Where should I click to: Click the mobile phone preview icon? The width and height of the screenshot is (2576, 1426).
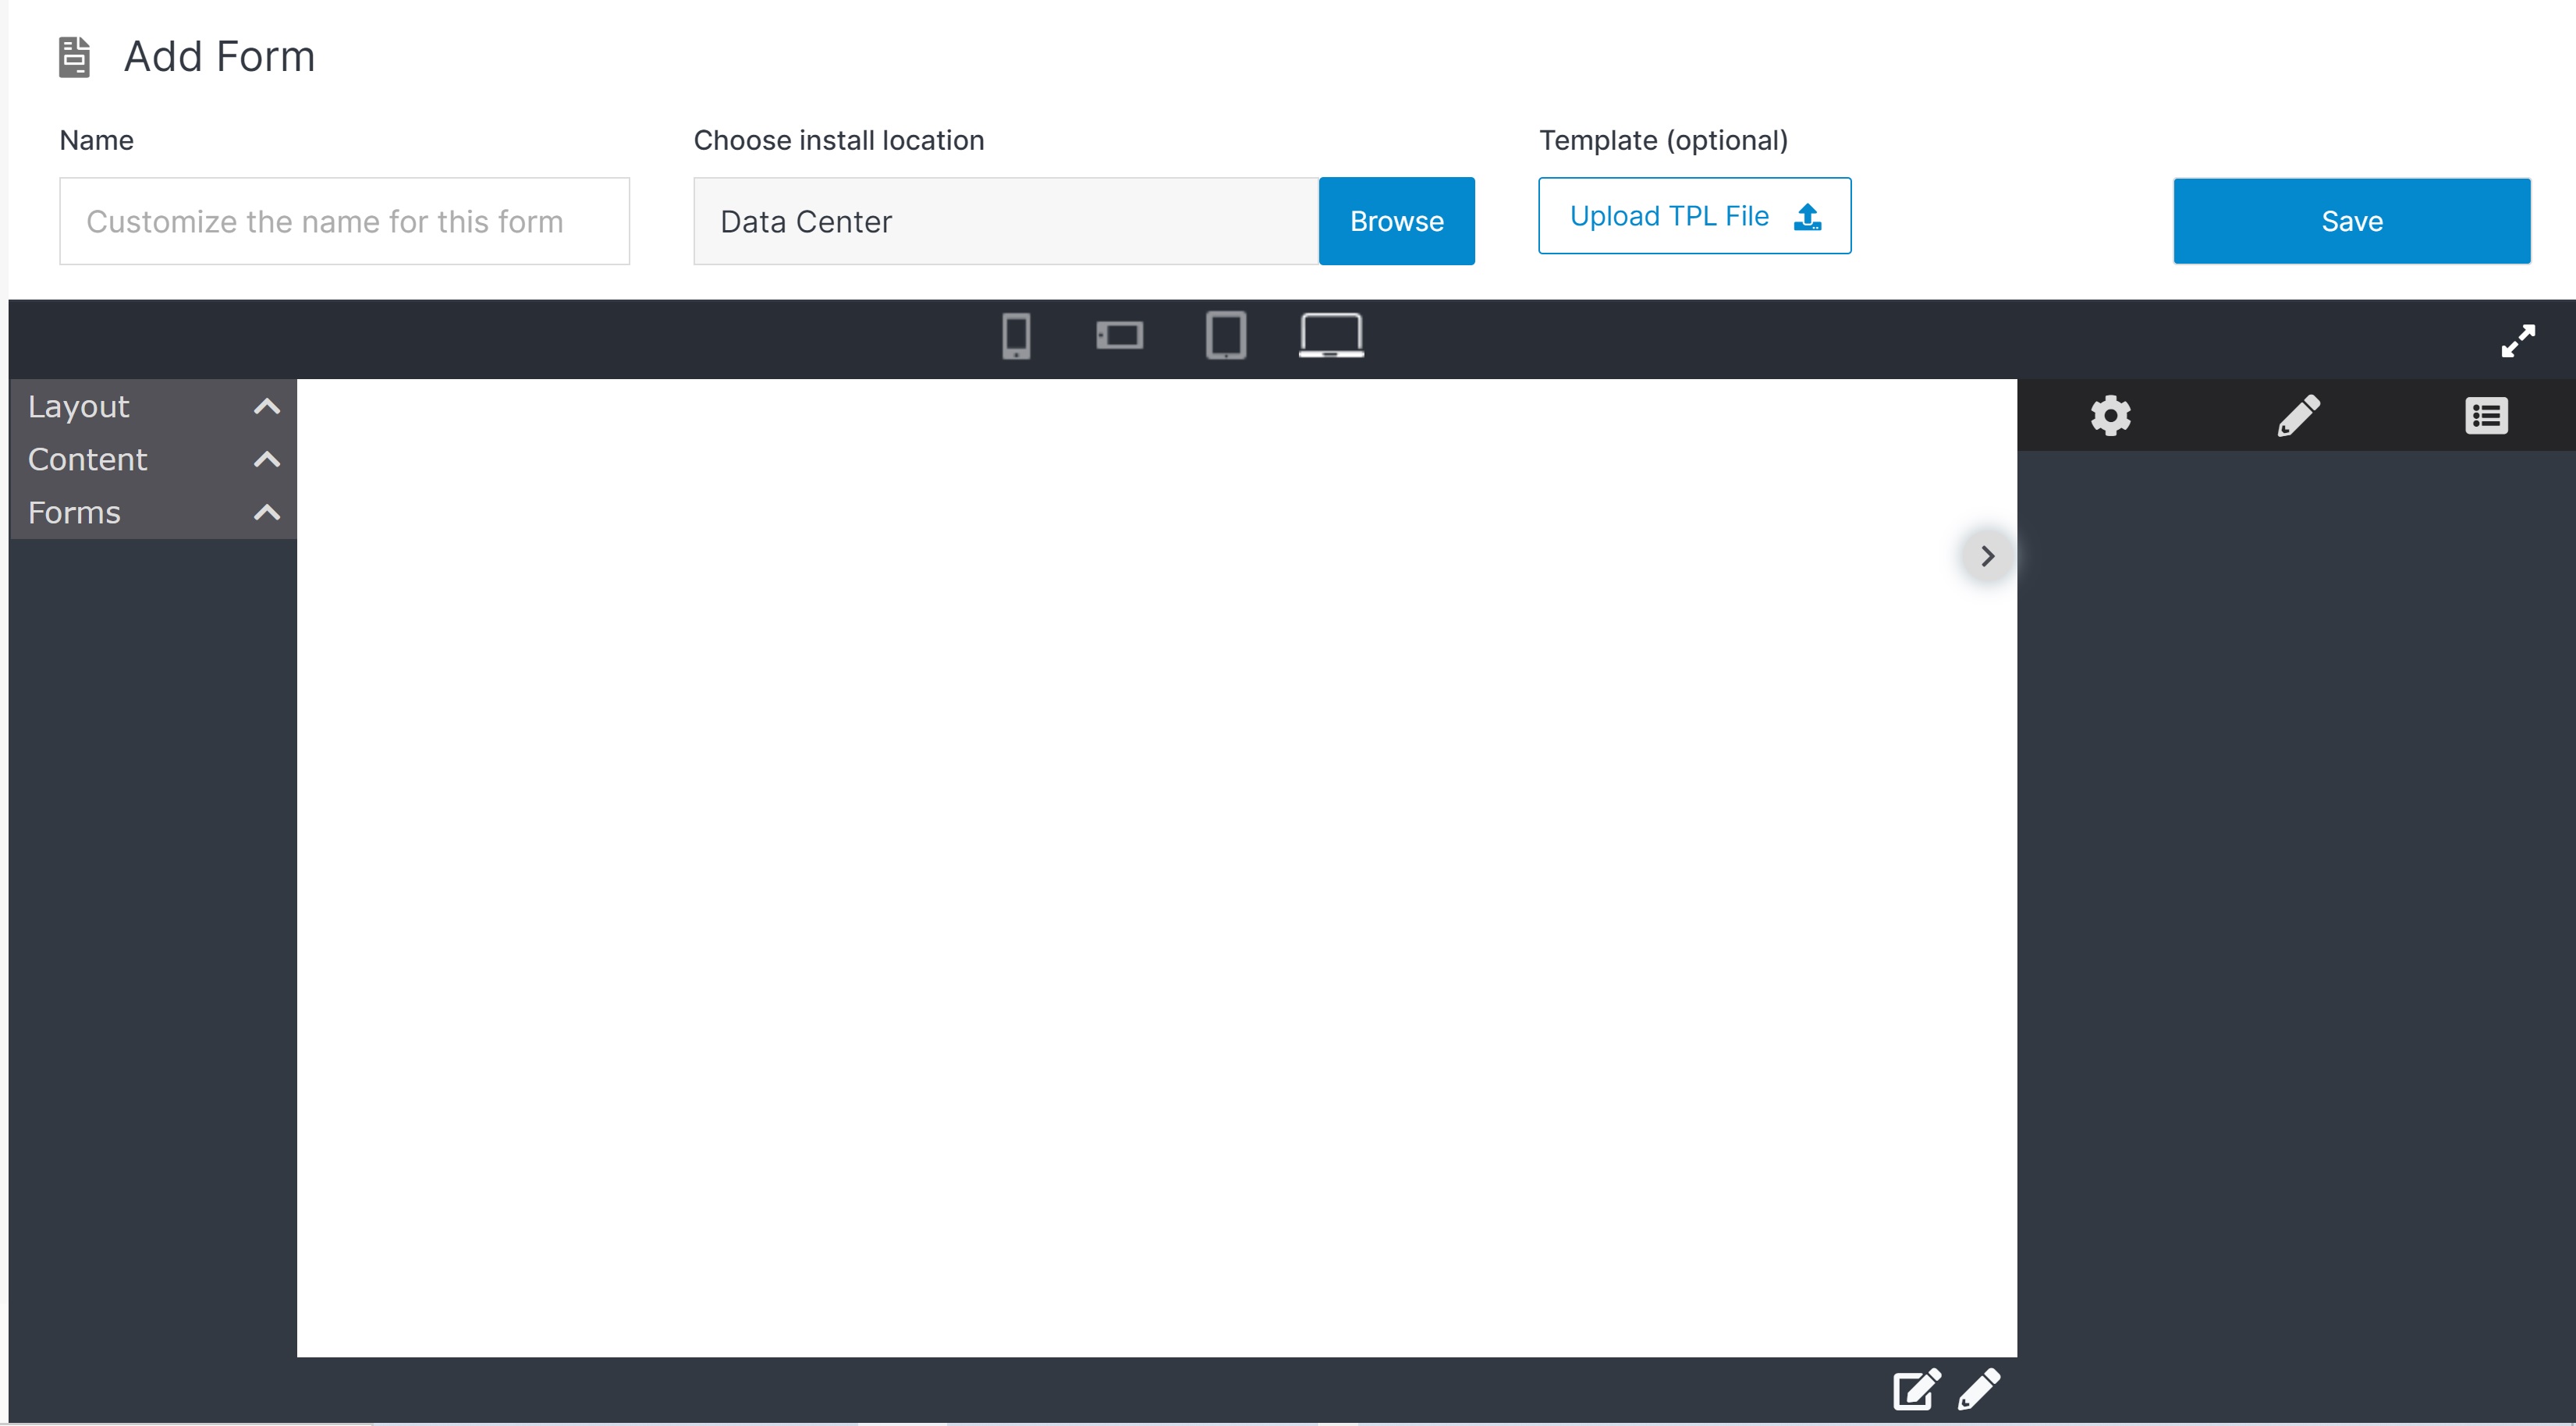tap(1018, 335)
